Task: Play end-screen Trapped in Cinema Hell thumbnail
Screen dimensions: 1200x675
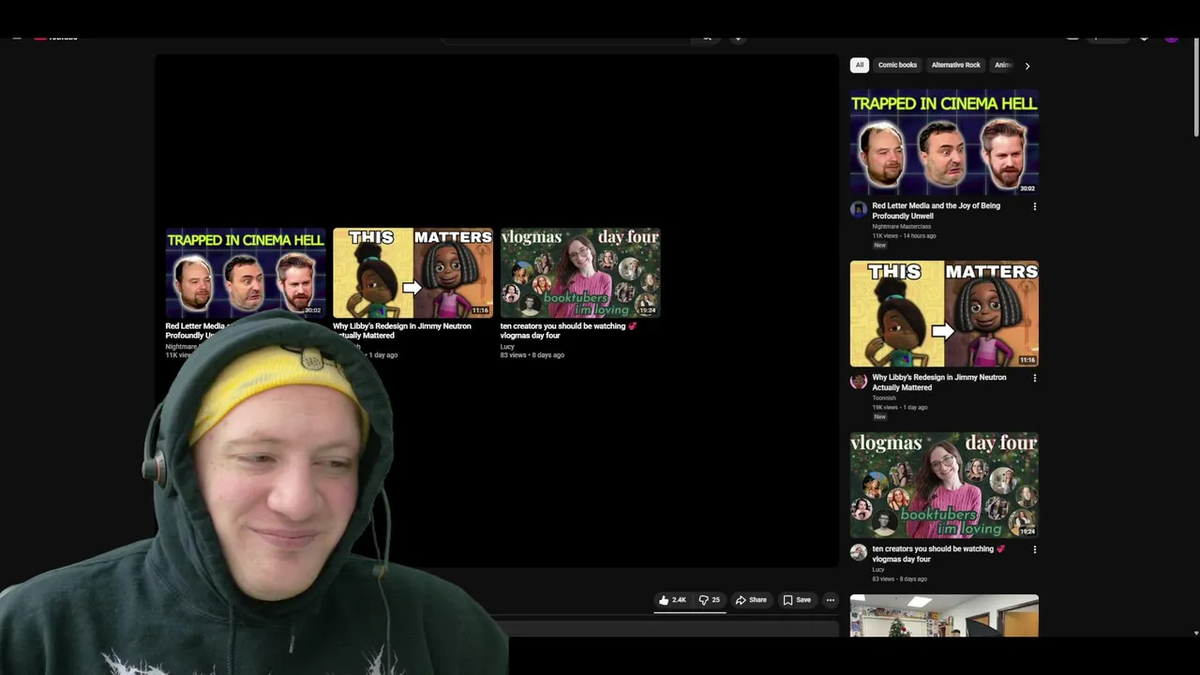Action: tap(245, 273)
